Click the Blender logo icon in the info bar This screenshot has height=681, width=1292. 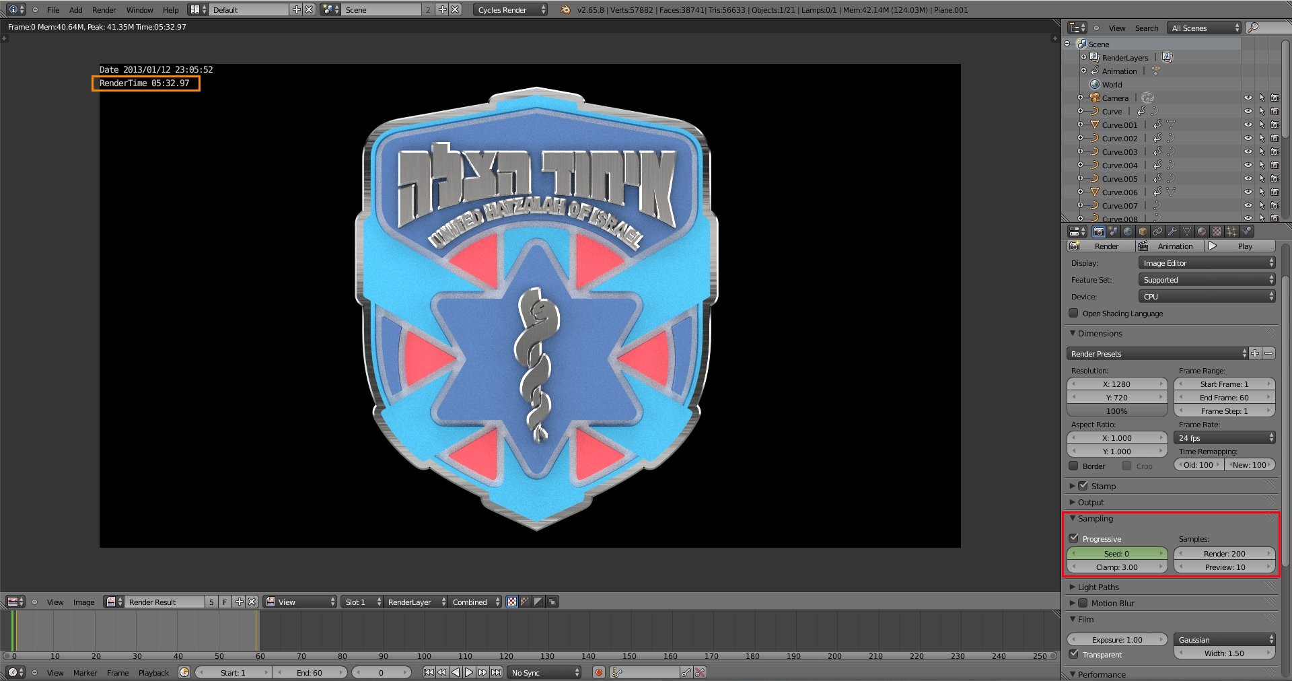(565, 9)
